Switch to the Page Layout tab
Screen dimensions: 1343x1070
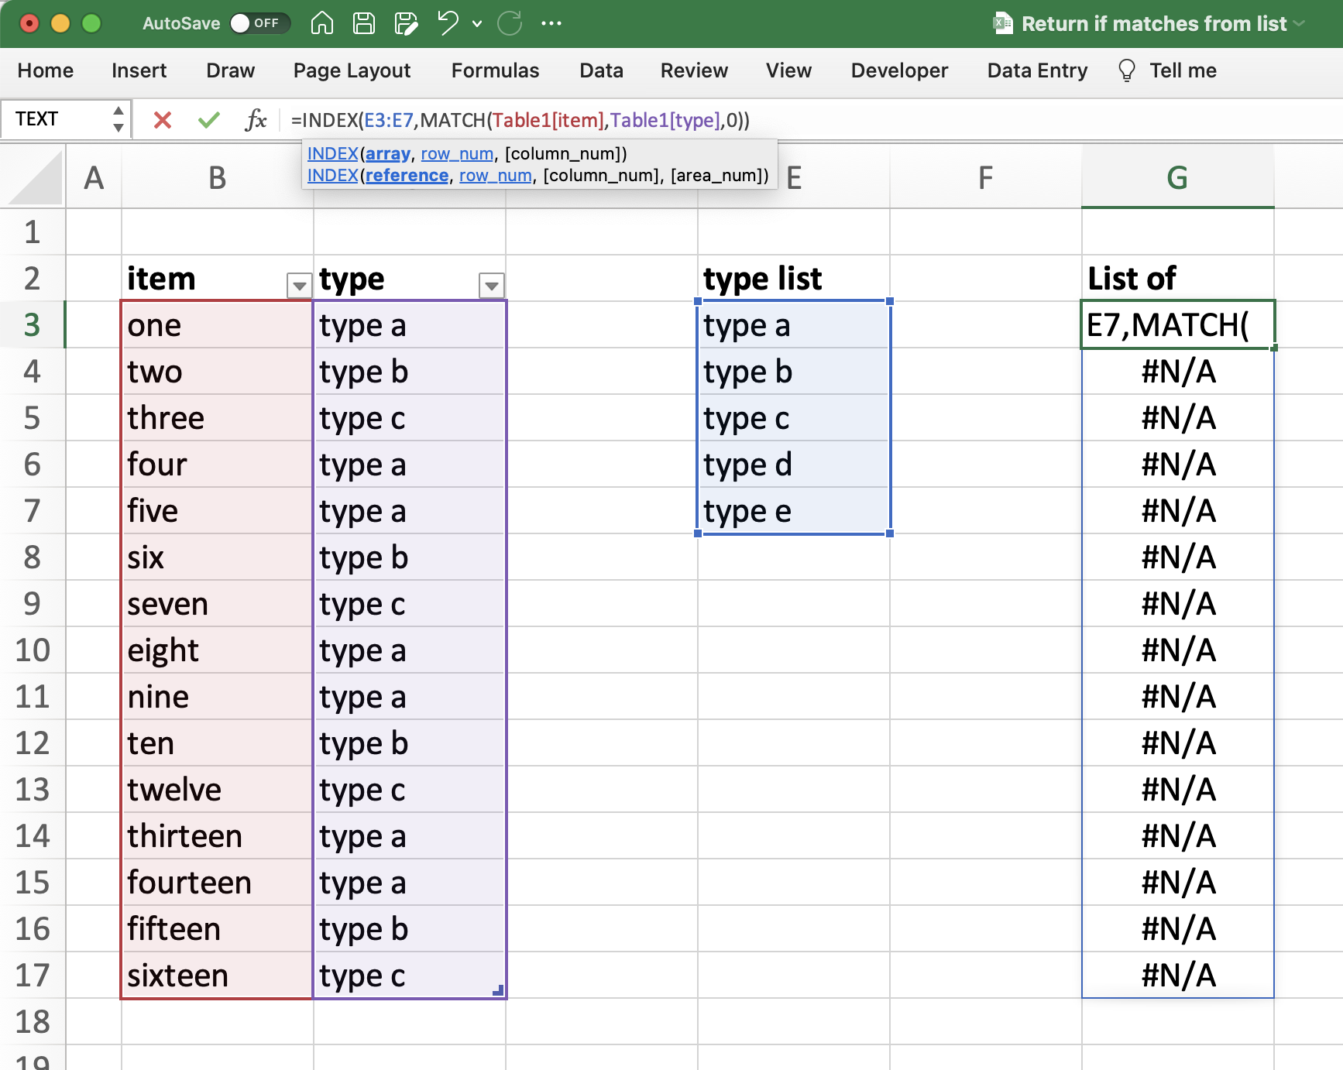click(352, 70)
